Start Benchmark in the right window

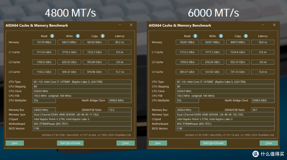click(x=213, y=143)
